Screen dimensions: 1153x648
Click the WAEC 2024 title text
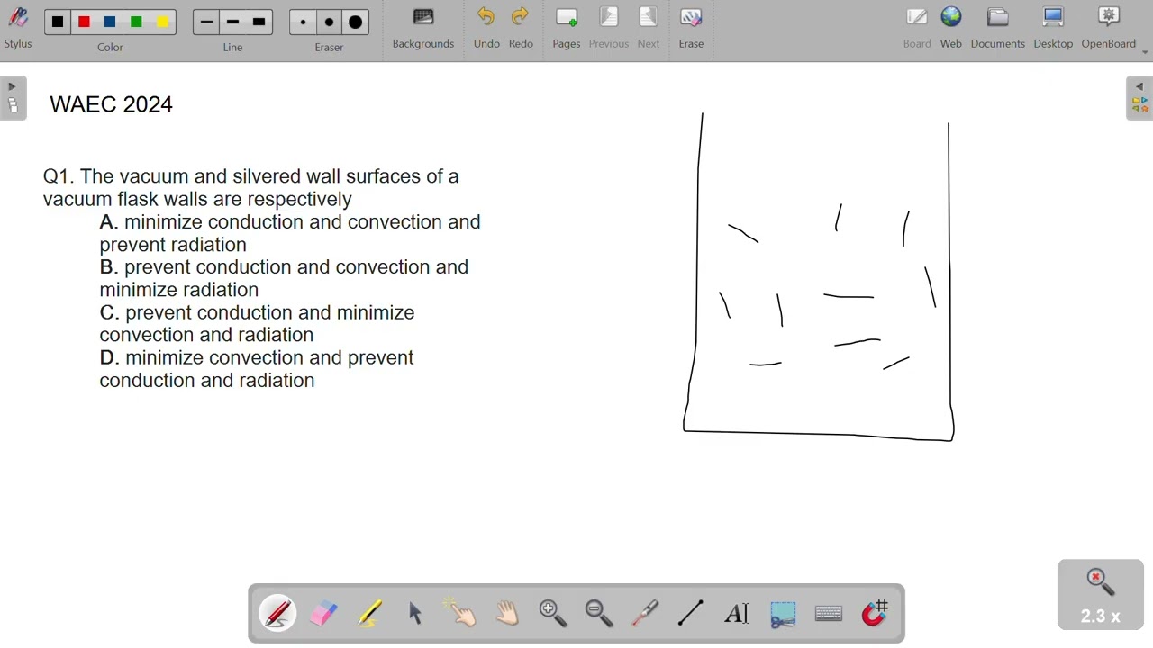click(111, 104)
